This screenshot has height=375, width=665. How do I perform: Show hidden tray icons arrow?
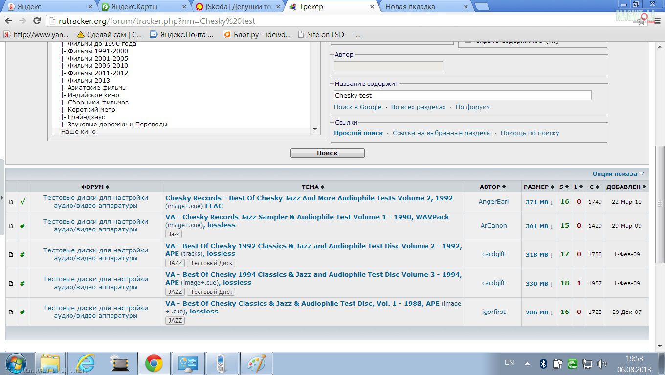[x=528, y=363]
